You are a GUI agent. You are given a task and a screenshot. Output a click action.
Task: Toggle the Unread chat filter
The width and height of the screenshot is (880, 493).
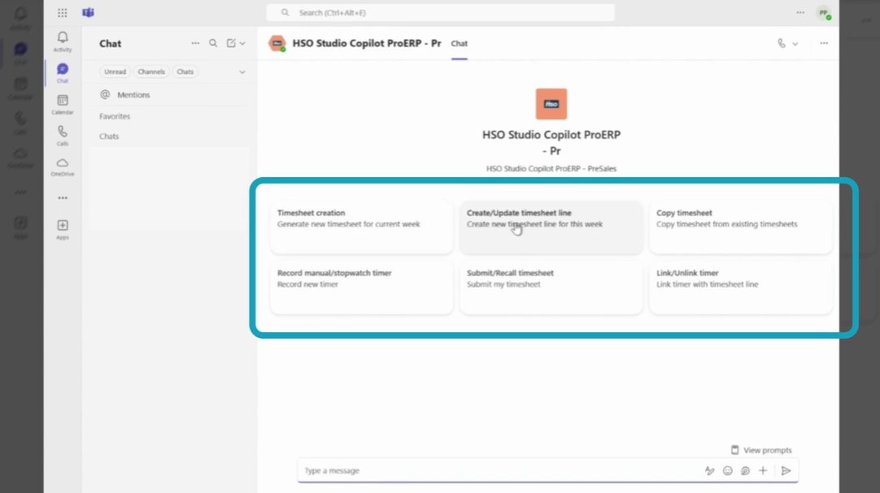(115, 72)
